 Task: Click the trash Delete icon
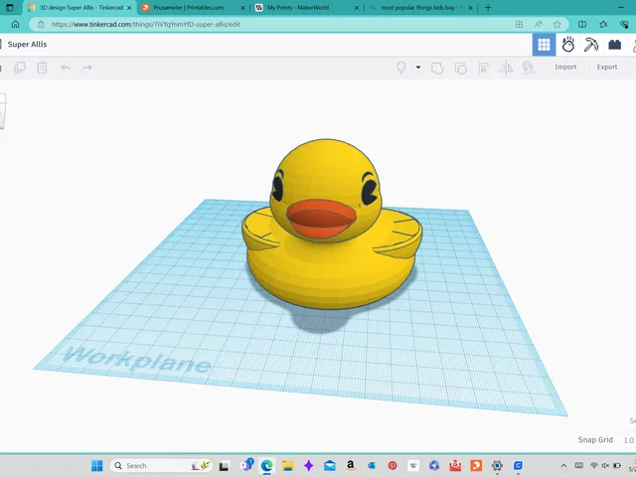coord(42,68)
